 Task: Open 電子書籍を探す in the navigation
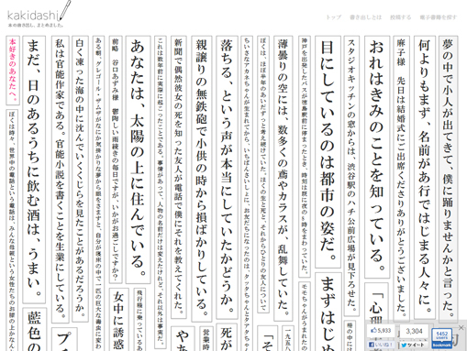(439, 17)
